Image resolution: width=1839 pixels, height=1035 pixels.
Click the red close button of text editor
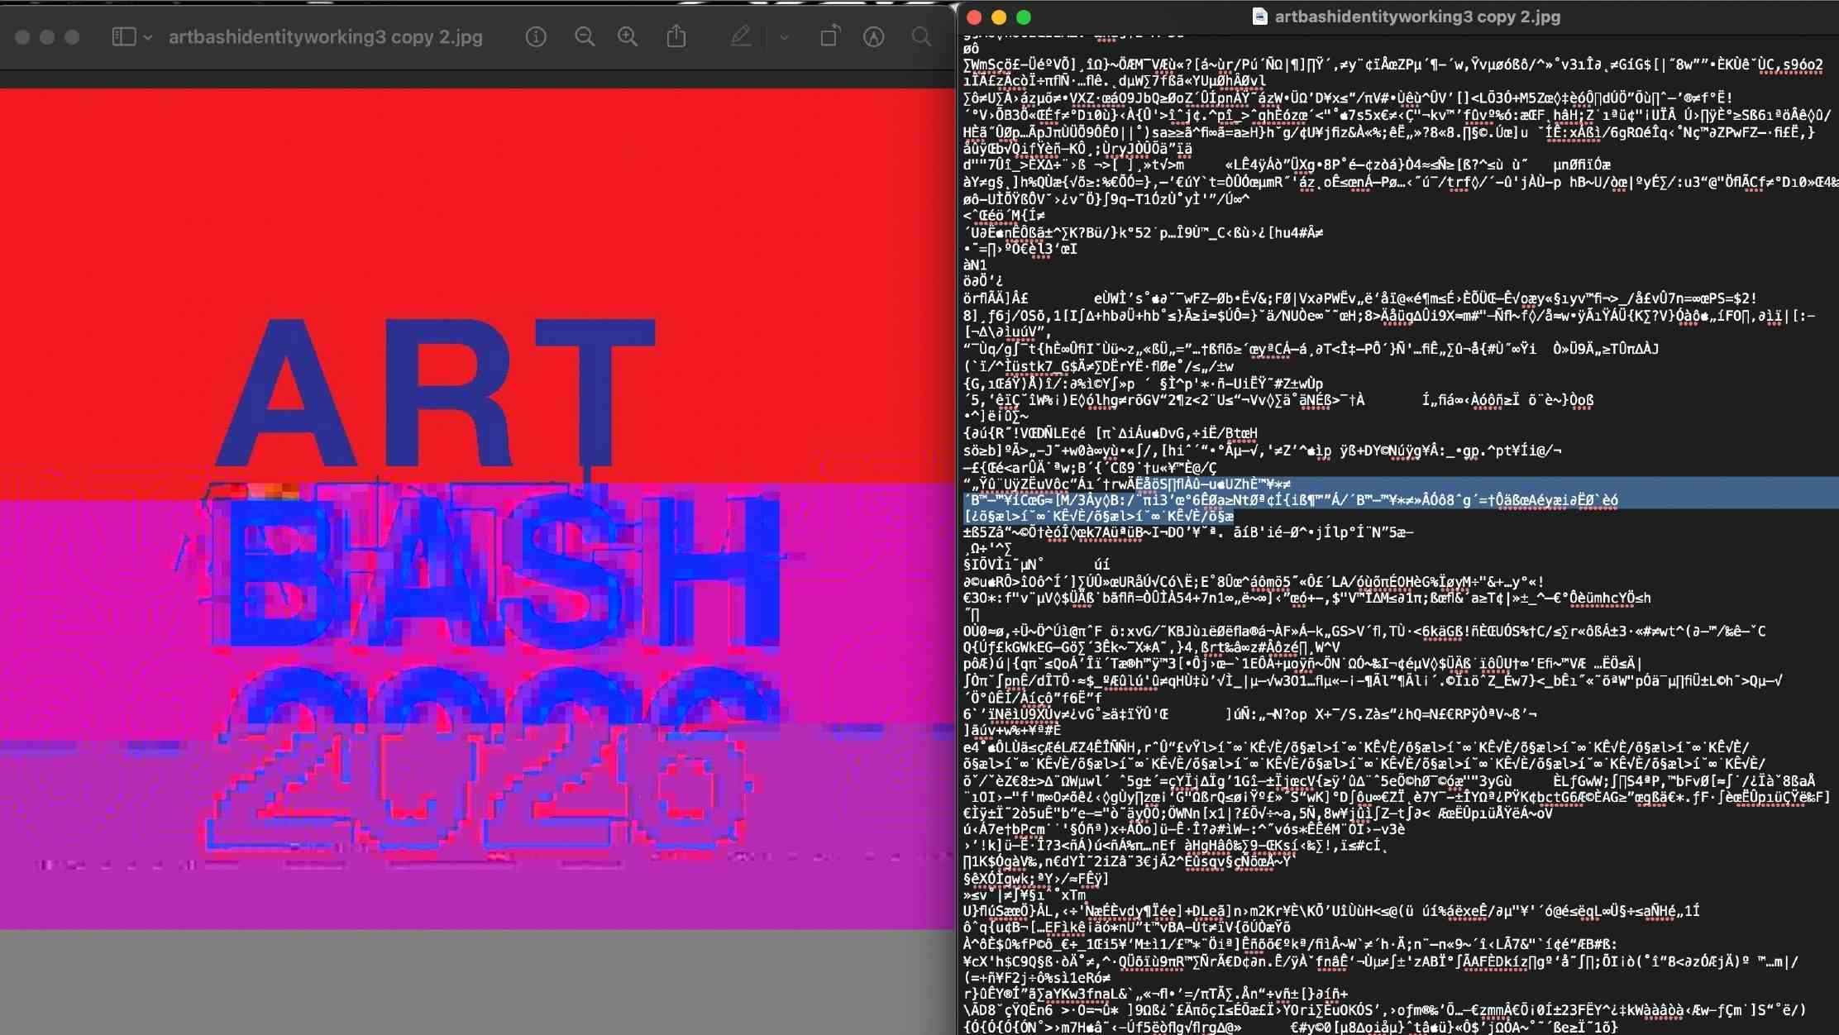(x=974, y=17)
